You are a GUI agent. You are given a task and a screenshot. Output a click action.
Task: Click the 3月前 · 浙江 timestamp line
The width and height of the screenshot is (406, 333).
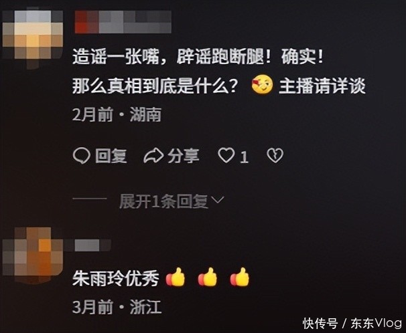[117, 307]
